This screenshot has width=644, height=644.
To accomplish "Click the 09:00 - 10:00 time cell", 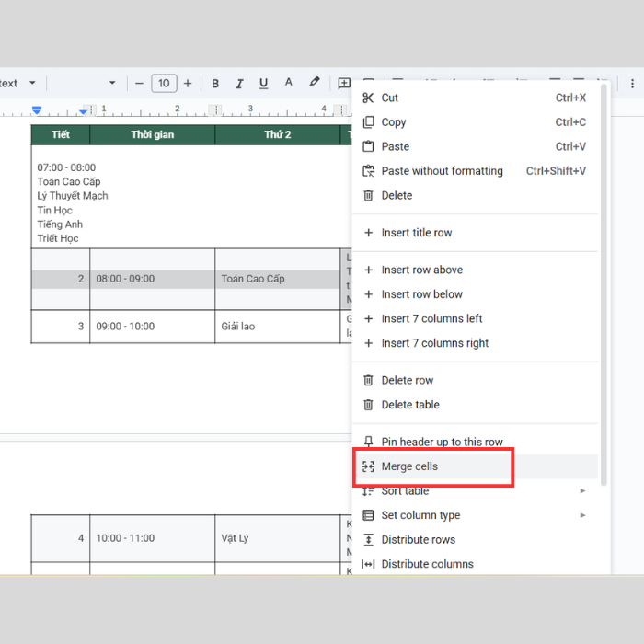I will (153, 327).
